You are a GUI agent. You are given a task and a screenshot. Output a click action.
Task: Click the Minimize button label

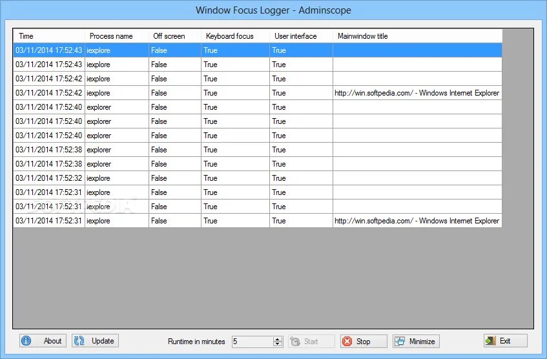click(x=422, y=341)
